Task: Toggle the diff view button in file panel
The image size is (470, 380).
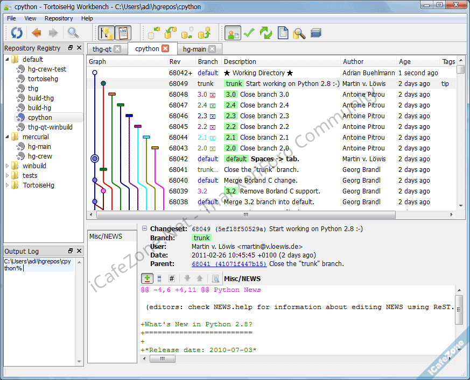Action: click(x=147, y=278)
